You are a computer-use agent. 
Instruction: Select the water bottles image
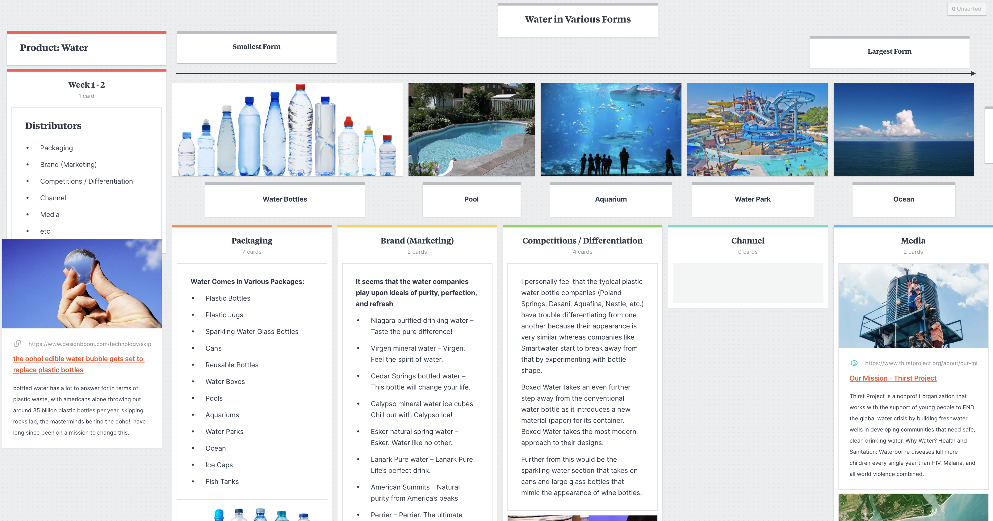[x=287, y=130]
